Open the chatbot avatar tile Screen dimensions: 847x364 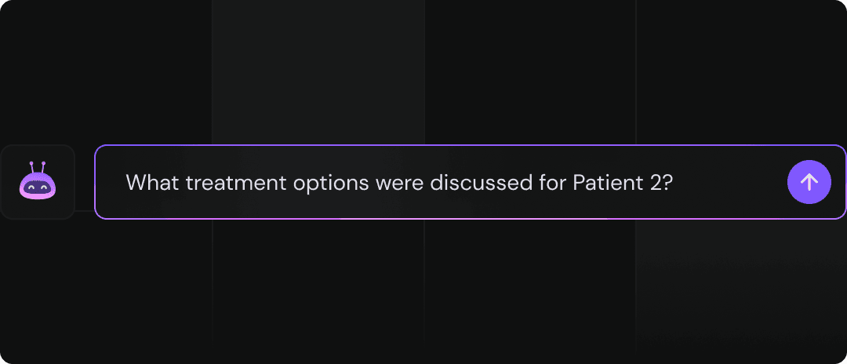(x=38, y=182)
